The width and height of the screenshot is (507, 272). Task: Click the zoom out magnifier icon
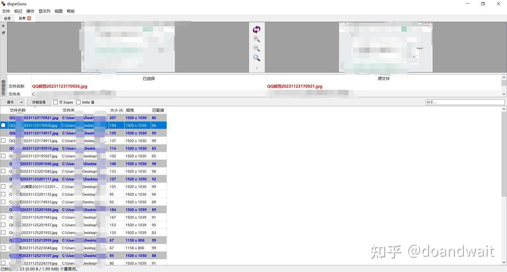(256, 48)
